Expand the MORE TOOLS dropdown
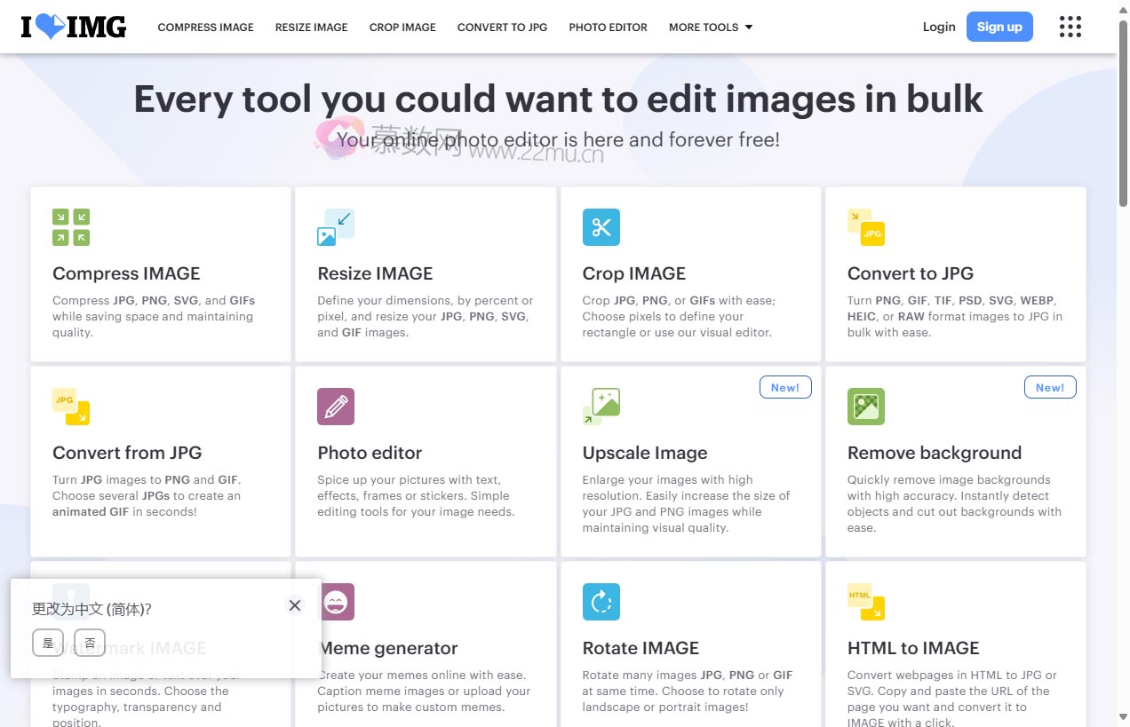The width and height of the screenshot is (1130, 727). 711,28
